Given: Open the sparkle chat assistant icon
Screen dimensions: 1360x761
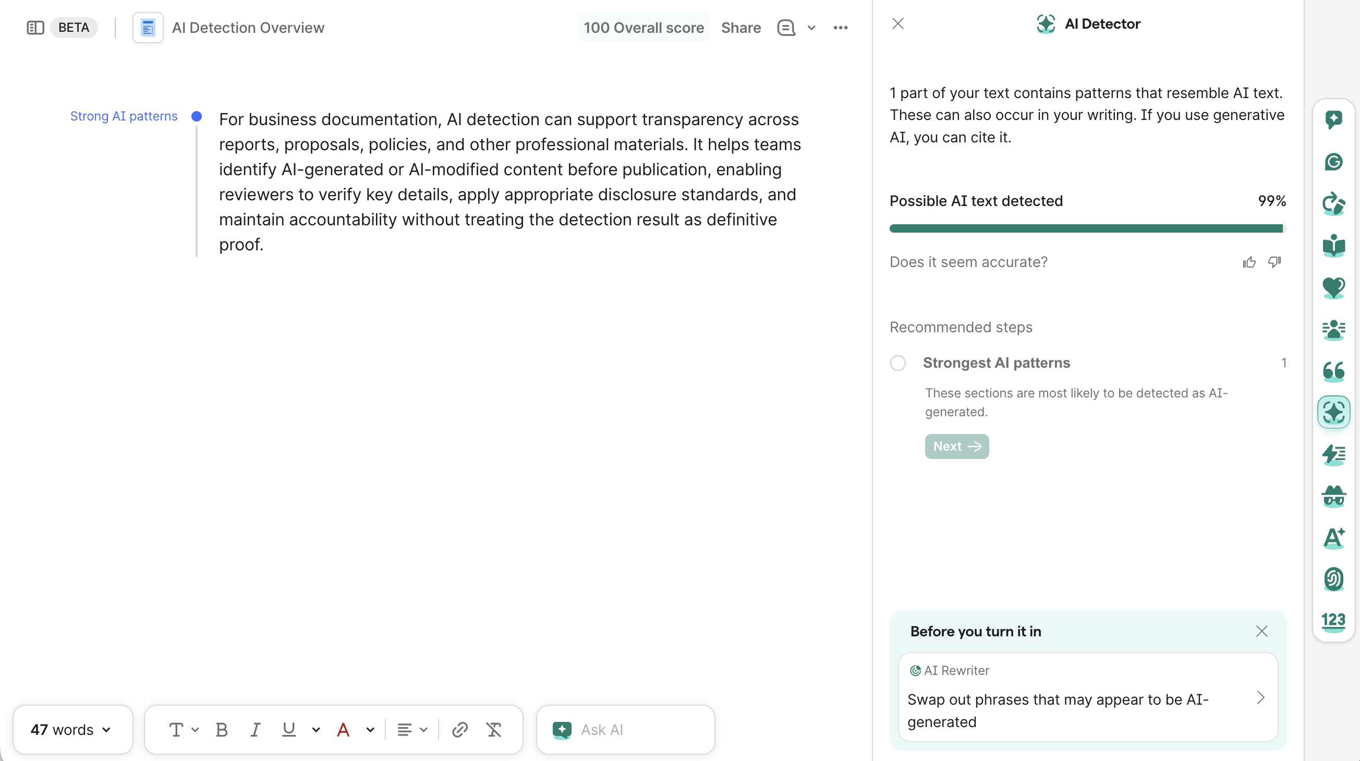Looking at the screenshot, I should (1333, 119).
